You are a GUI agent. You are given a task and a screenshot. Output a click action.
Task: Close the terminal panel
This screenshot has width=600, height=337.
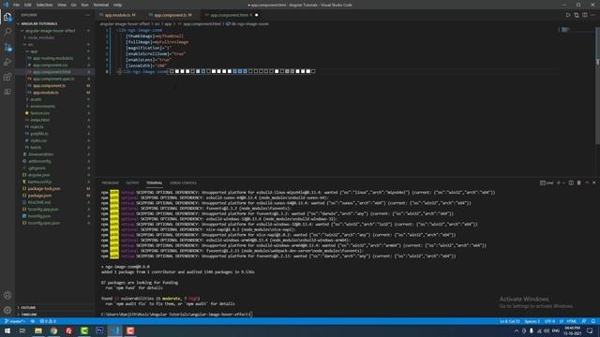[594, 183]
